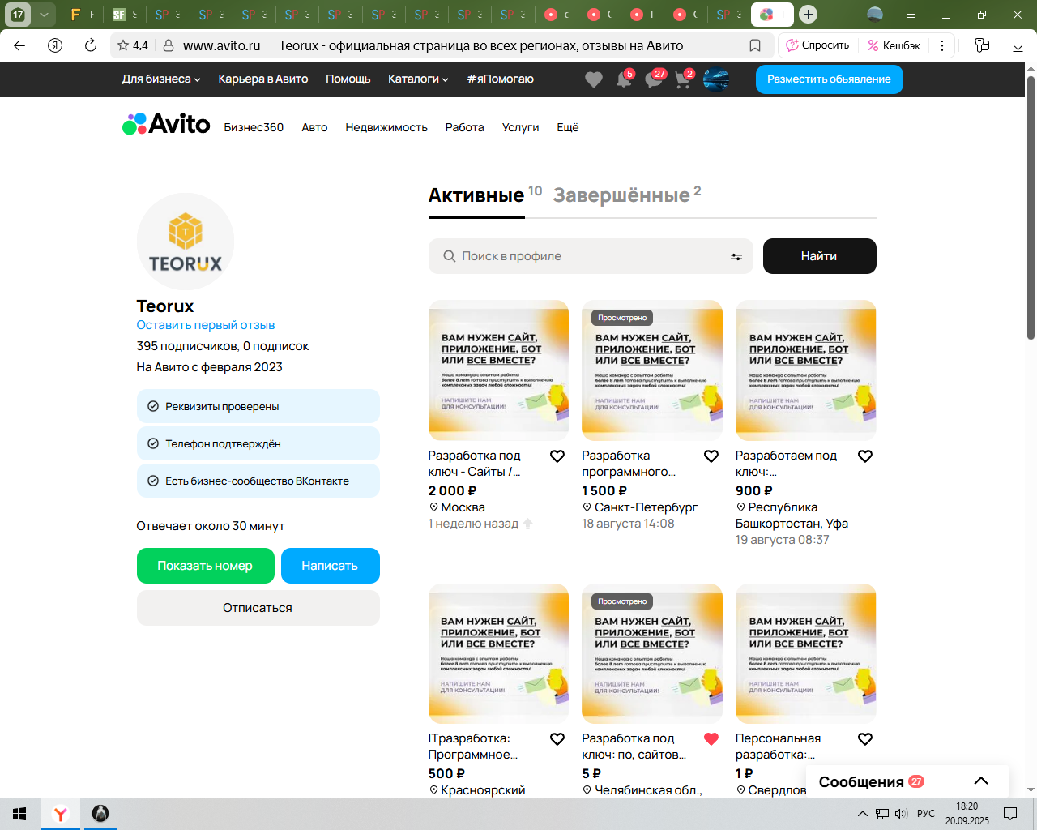Open the tab list dropdown chevron
This screenshot has height=830, width=1037.
[44, 14]
